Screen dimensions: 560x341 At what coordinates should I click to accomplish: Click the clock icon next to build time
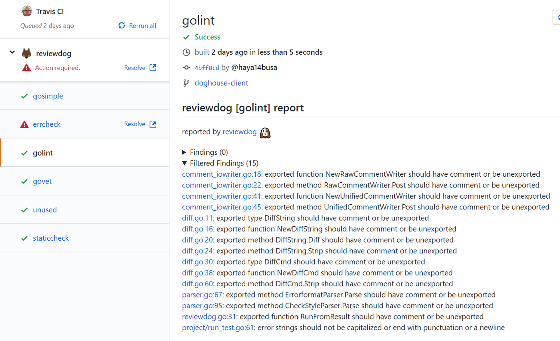[x=185, y=52]
